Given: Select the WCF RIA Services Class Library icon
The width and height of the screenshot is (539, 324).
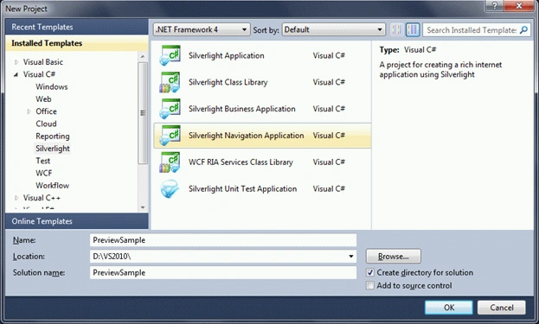Looking at the screenshot, I should (x=170, y=162).
